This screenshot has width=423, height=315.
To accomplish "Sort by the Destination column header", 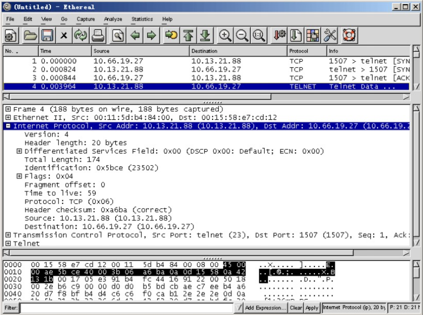I will pos(238,51).
